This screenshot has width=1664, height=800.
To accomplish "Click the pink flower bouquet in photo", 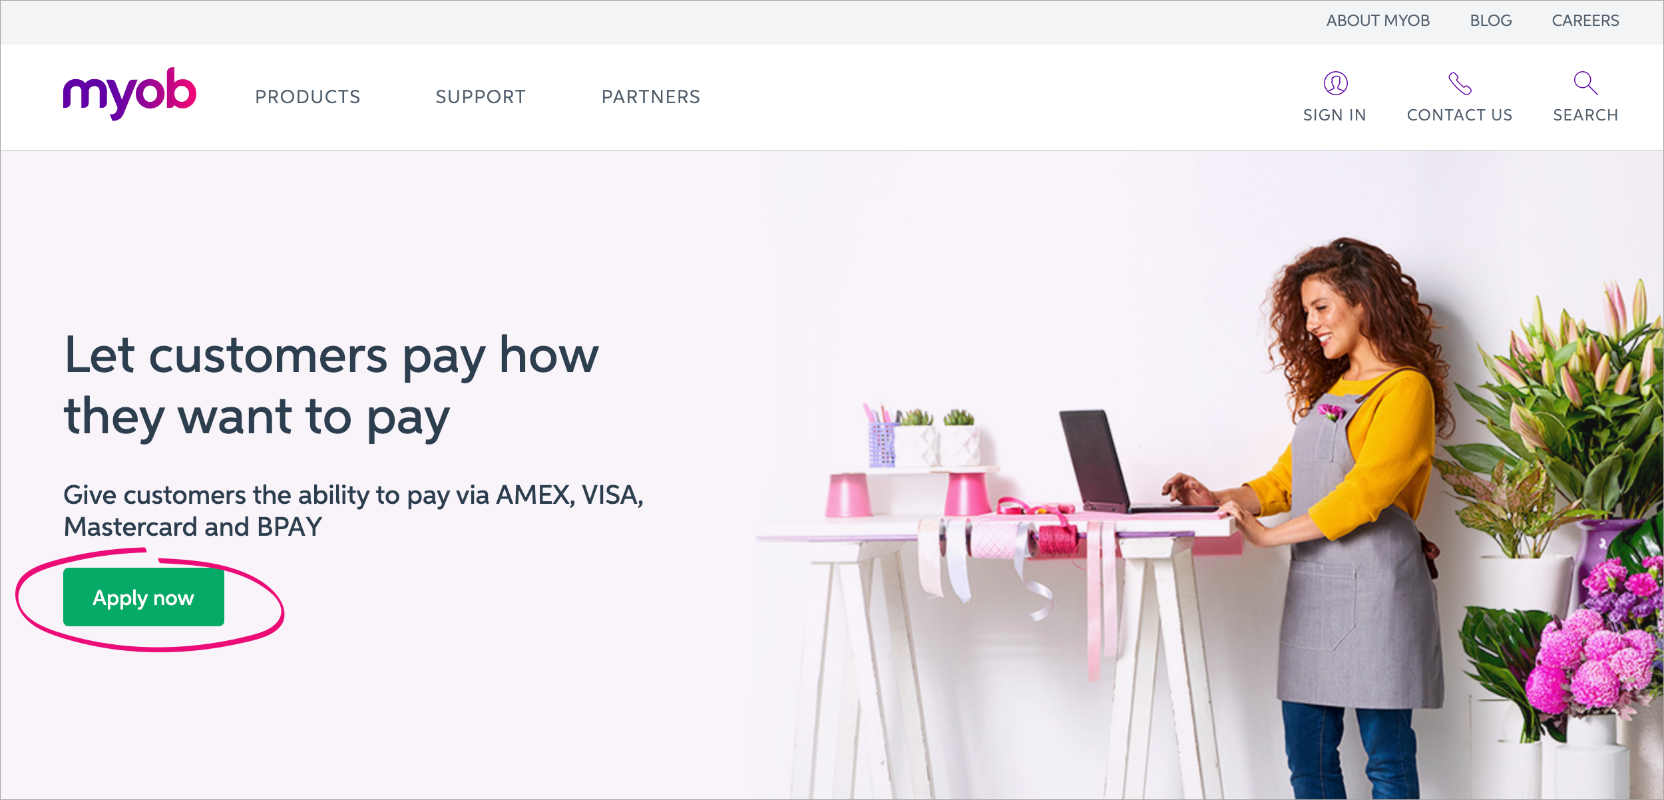I will point(1597,639).
